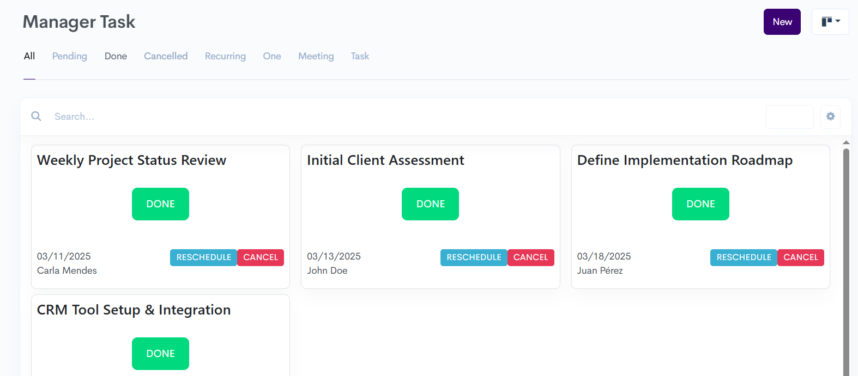858x376 pixels.
Task: Select the Task filter tab
Action: 360,56
